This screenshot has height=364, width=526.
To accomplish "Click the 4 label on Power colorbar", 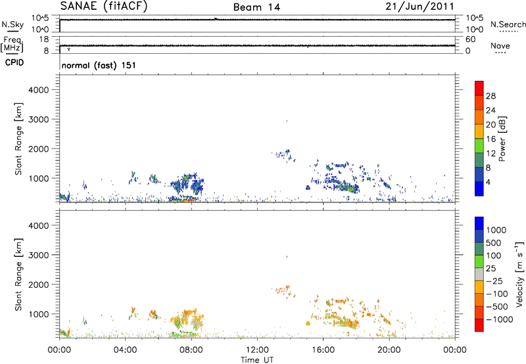I will [489, 183].
